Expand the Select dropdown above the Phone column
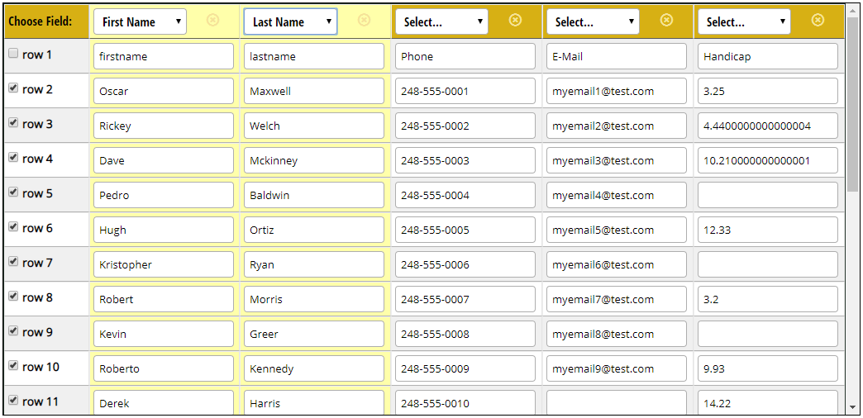This screenshot has width=863, height=418. [x=441, y=22]
